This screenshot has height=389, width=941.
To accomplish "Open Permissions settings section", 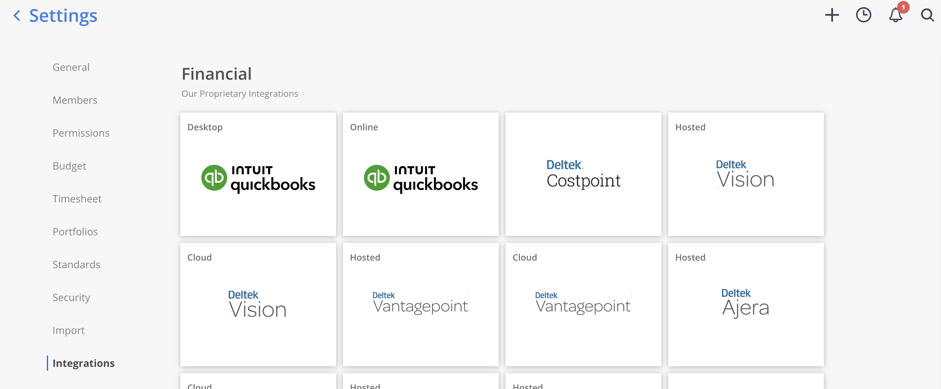I will click(x=81, y=133).
